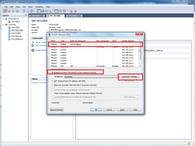Image resolution: width=195 pixels, height=146 pixels.
Task: Select the VMnet0 Bridged row
Action: point(94,44)
